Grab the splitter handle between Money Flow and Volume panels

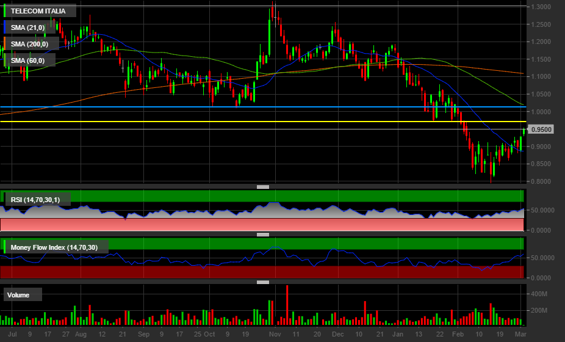[x=263, y=282]
